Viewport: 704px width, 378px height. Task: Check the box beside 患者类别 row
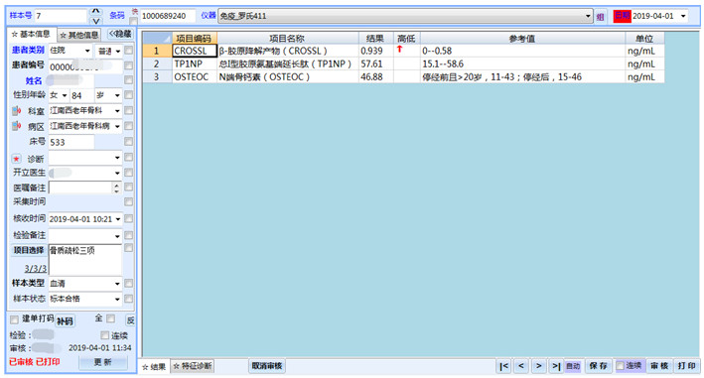coord(129,51)
